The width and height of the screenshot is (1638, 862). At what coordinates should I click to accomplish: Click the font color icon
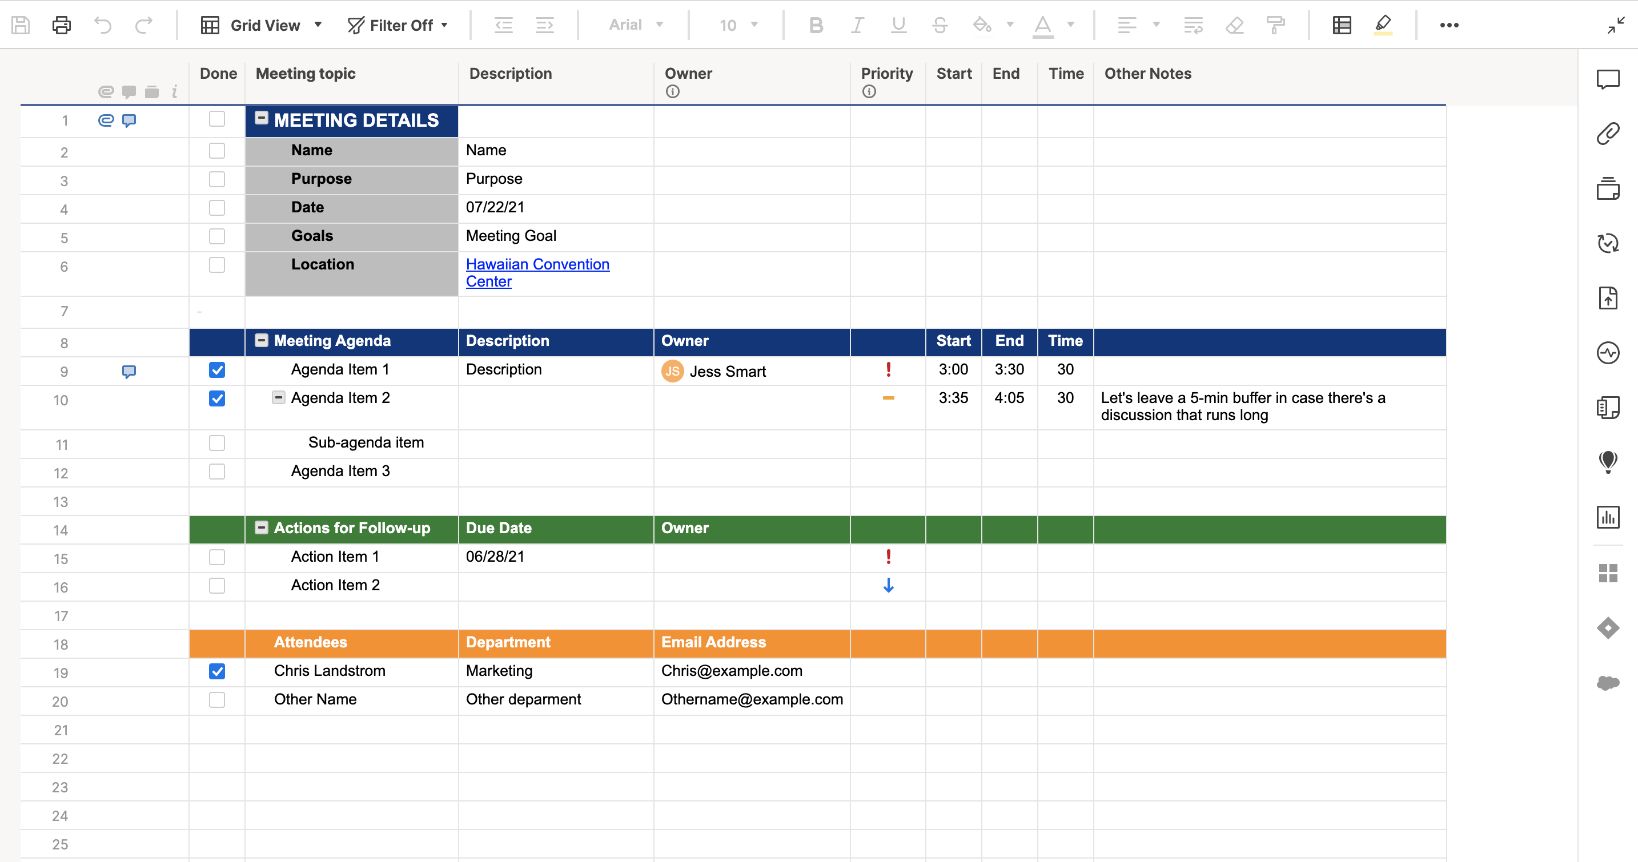coord(1042,24)
